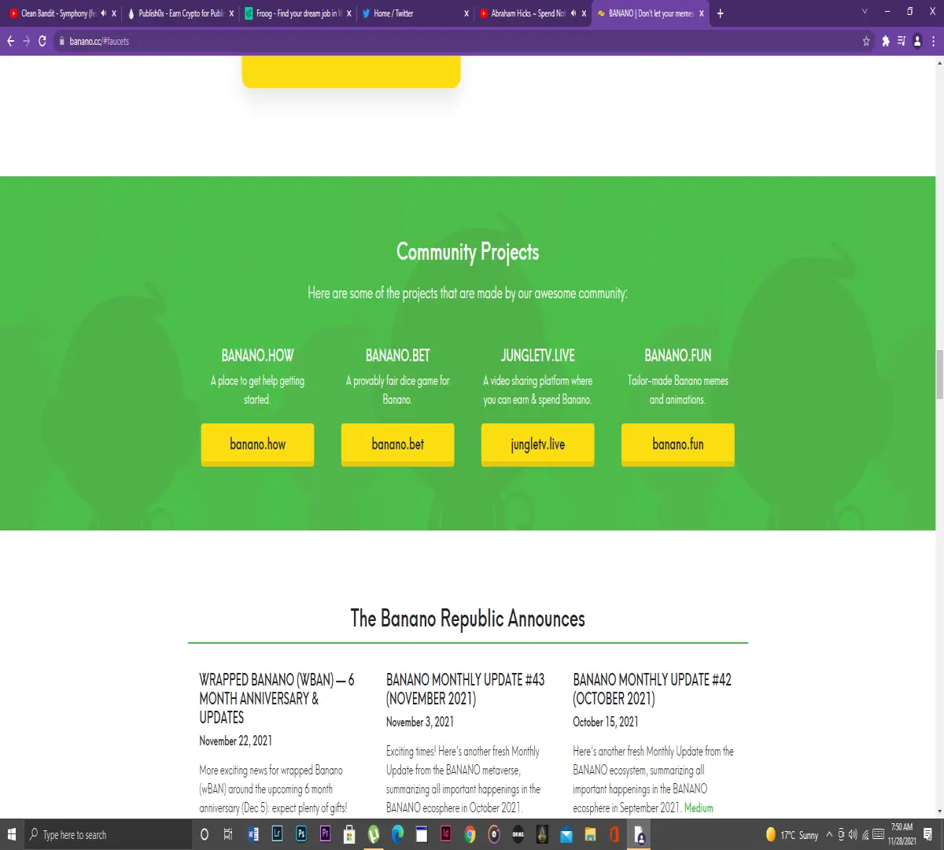Select the BANANO tab
Image resolution: width=944 pixels, height=850 pixels.
click(650, 13)
